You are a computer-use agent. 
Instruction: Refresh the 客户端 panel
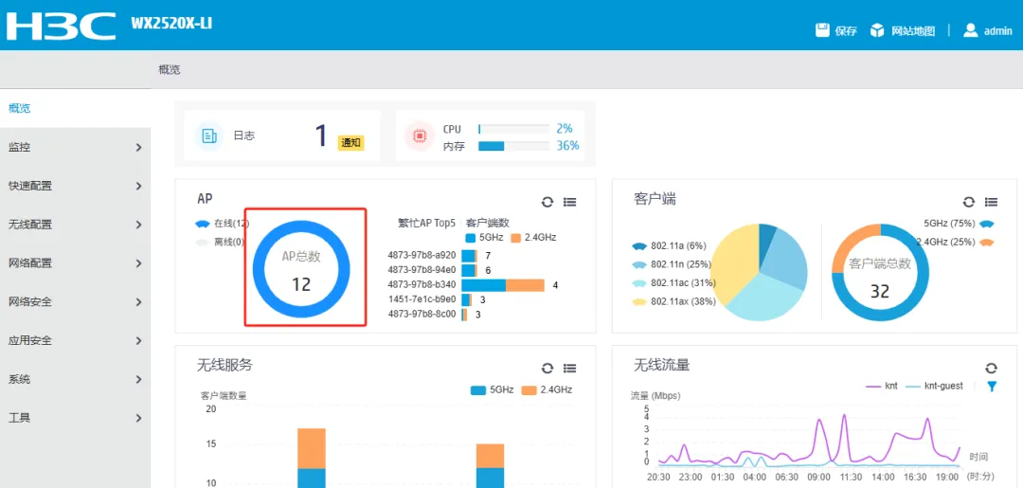point(969,202)
